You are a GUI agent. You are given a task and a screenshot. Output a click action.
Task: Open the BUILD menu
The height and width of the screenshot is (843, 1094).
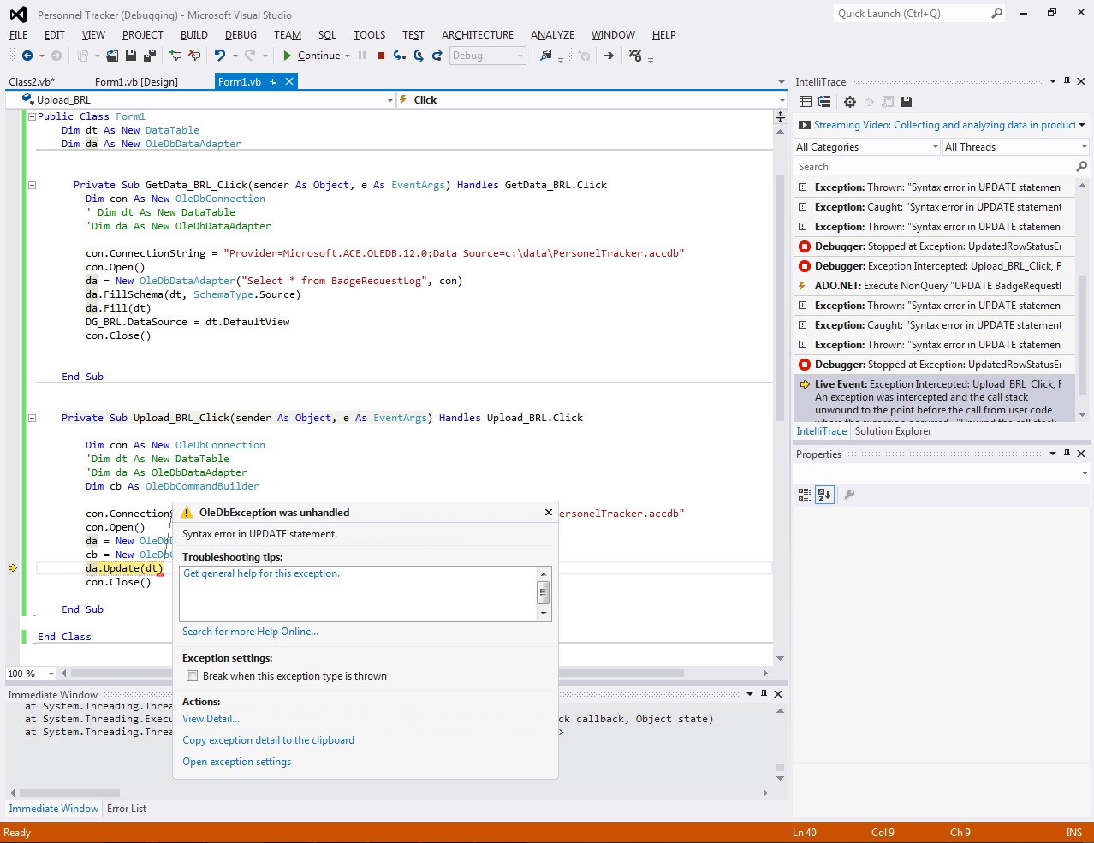click(x=194, y=35)
